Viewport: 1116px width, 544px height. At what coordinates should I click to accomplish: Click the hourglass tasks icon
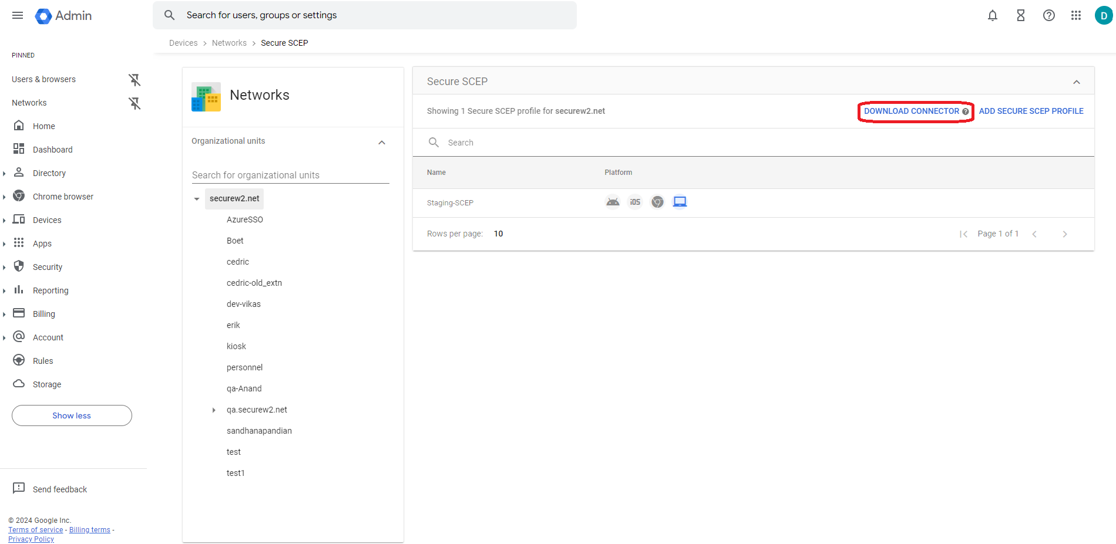(x=1020, y=16)
